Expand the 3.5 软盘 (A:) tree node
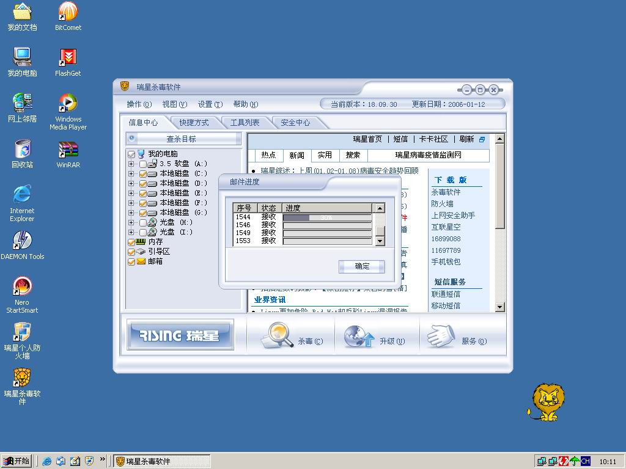 click(x=131, y=164)
